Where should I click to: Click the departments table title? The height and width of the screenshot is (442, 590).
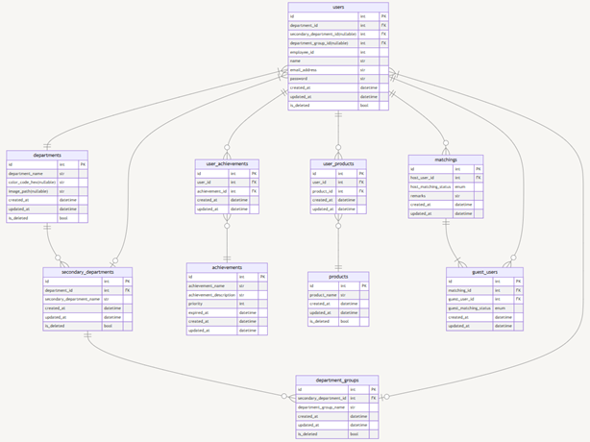coord(47,155)
